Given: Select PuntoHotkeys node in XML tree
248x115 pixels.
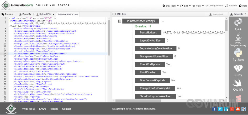Looking at the screenshot, I should pos(148,33).
